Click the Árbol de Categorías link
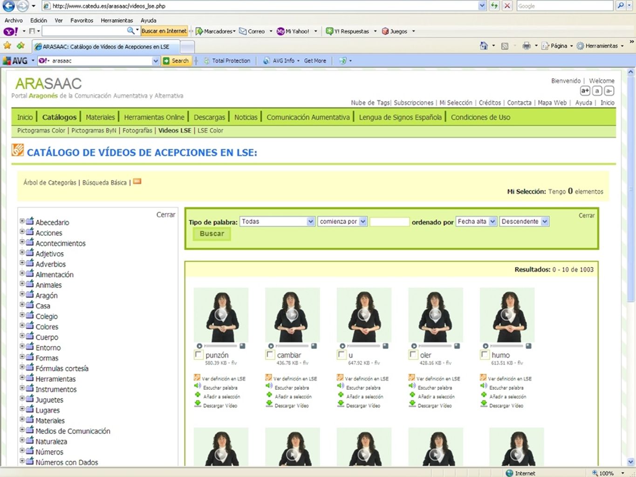636x477 pixels. 50,182
